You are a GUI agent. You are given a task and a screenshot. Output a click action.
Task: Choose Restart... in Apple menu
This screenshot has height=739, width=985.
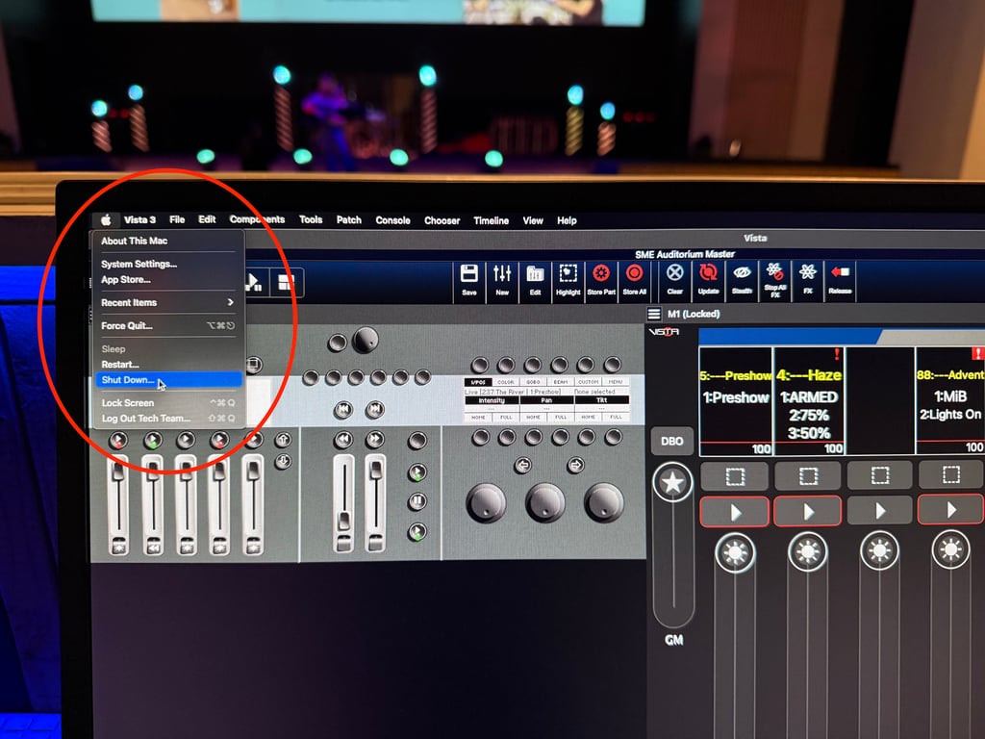pos(167,365)
